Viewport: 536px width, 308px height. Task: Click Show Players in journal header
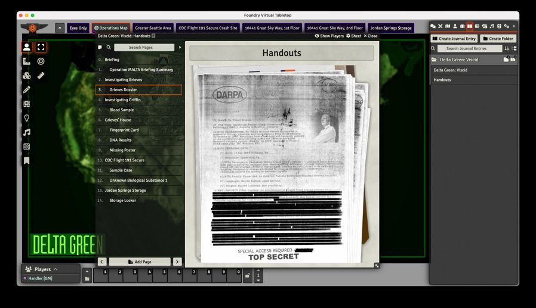tap(329, 36)
